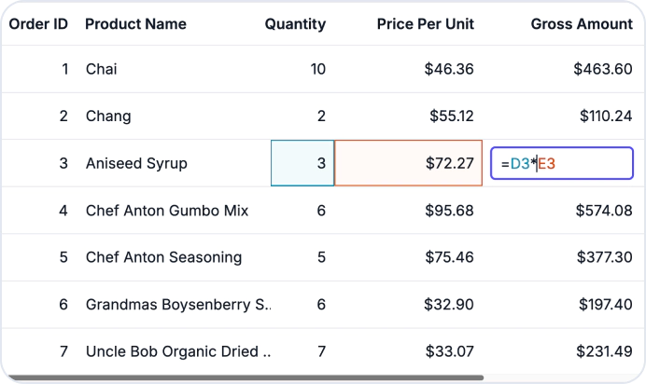Screen dimensions: 646x384
Task: Select the highlighted Quantity cell 3
Action: pos(302,163)
